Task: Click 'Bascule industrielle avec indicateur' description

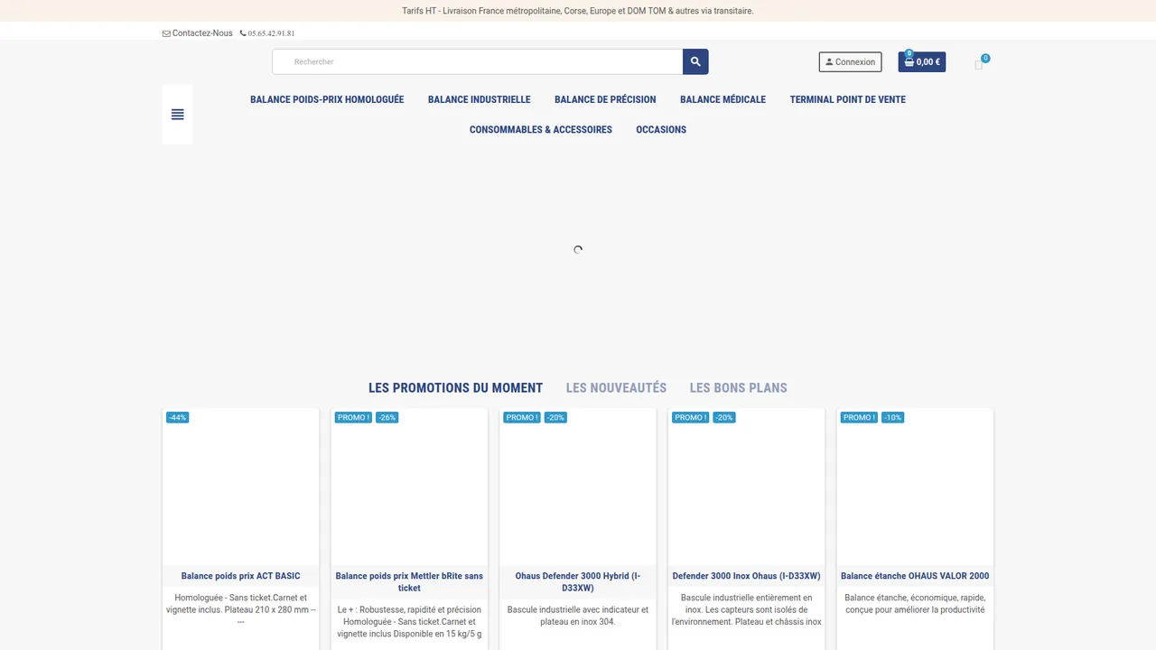Action: click(578, 616)
